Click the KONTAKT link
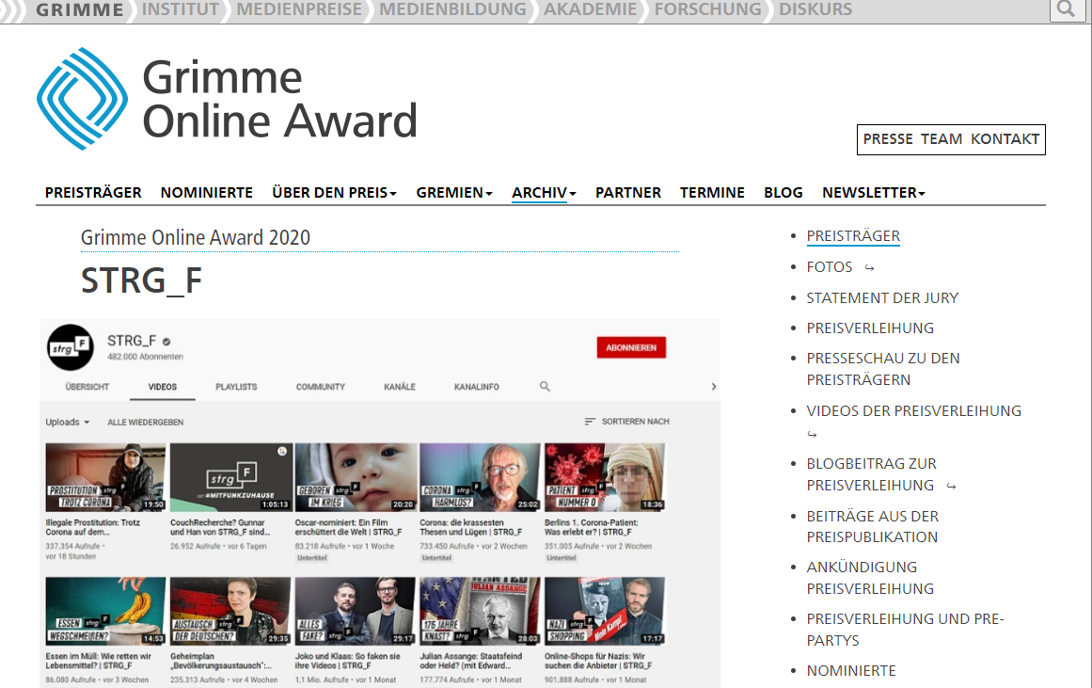Image resolution: width=1092 pixels, height=688 pixels. coord(1005,138)
